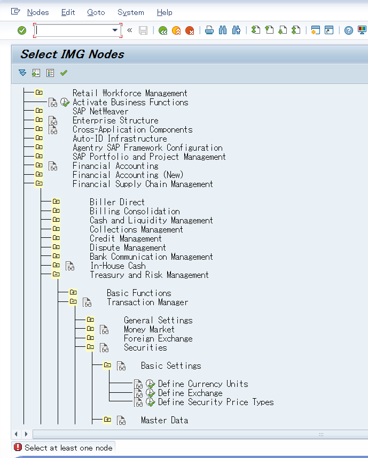
Task: Click the execute icon for Define Security Price Types
Action: [x=150, y=402]
